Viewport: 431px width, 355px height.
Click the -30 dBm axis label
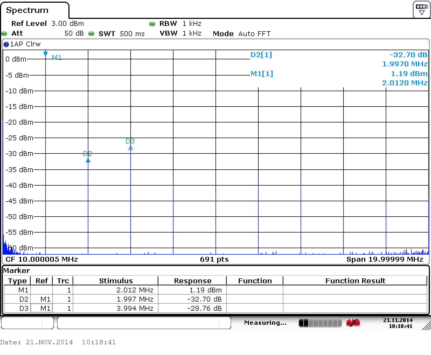(19, 153)
